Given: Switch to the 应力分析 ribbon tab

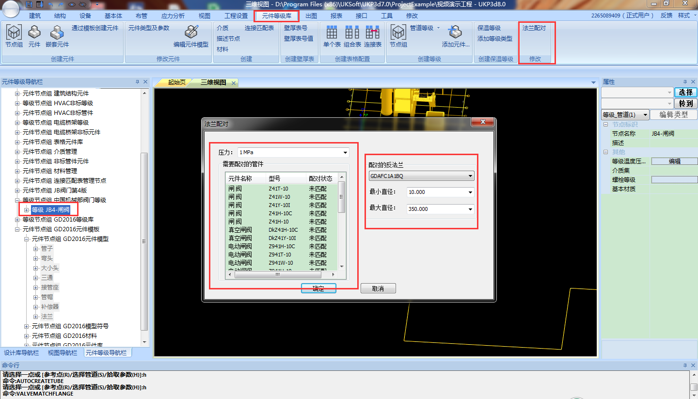Looking at the screenshot, I should [x=173, y=16].
